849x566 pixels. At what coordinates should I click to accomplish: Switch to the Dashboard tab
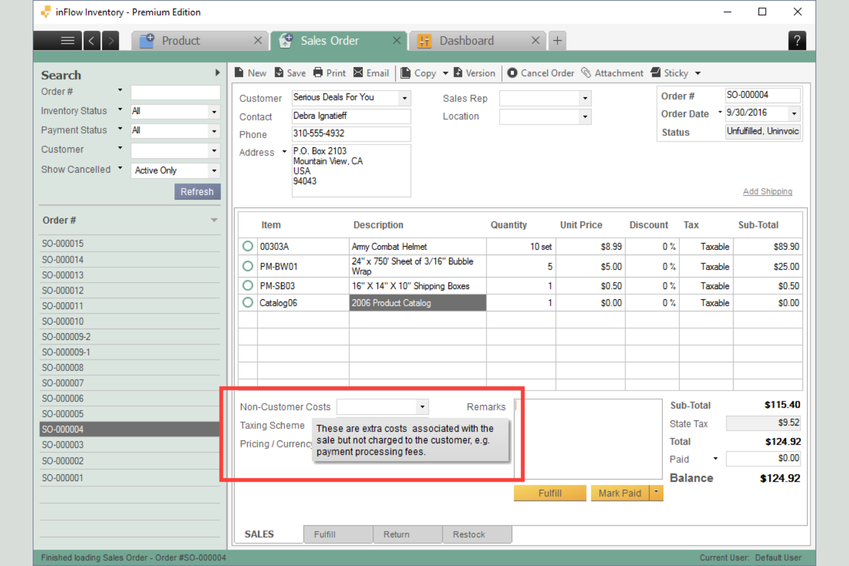click(466, 41)
